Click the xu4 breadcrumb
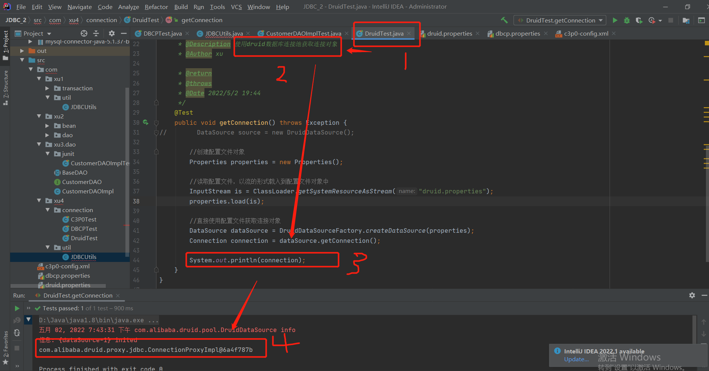 click(x=74, y=20)
